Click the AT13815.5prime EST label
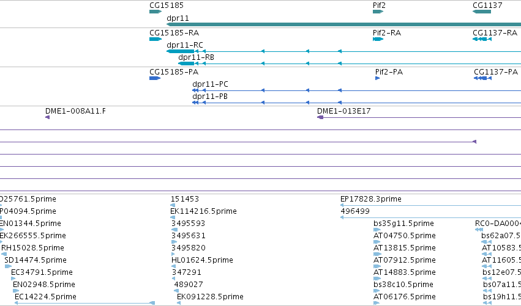521x306 pixels. click(405, 248)
